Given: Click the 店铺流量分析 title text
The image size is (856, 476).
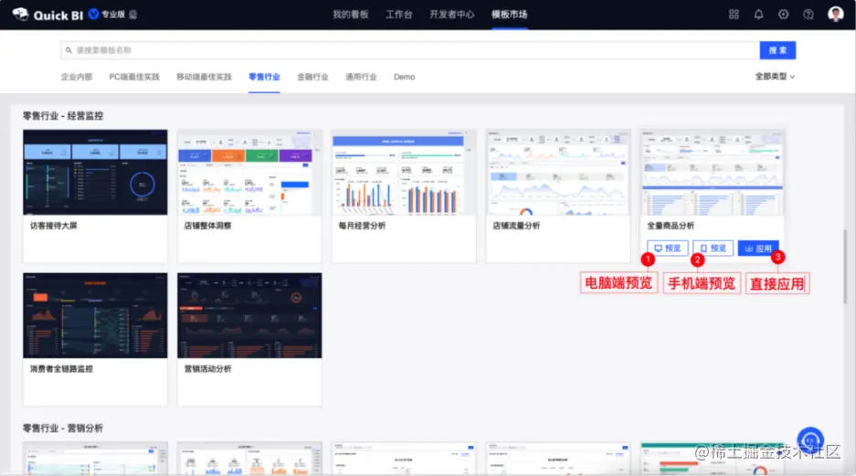Looking at the screenshot, I should (x=516, y=226).
